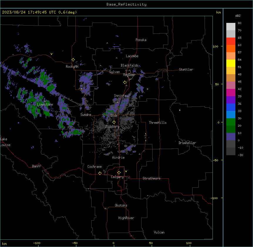Image resolution: width=253 pixels, height=247 pixels.
Task: Click the Limestone label
Action: coord(45,104)
